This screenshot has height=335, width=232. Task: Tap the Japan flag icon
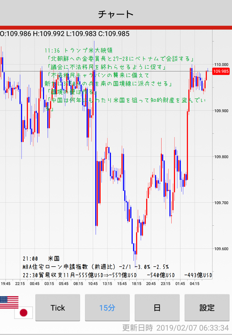point(24,313)
